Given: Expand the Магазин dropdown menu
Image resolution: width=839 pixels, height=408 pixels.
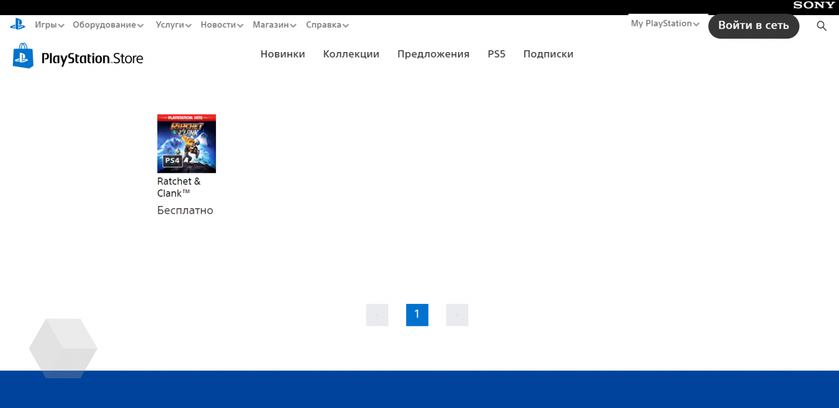Looking at the screenshot, I should pyautogui.click(x=274, y=25).
